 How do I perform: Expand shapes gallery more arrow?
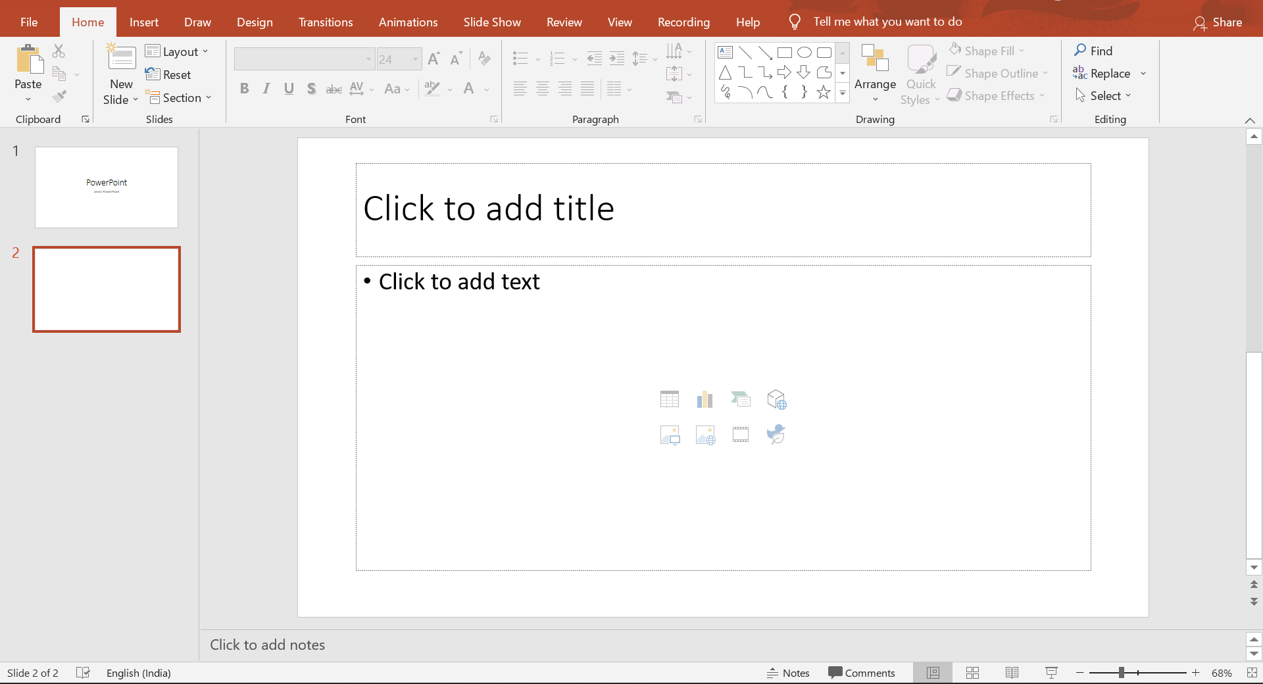(843, 93)
